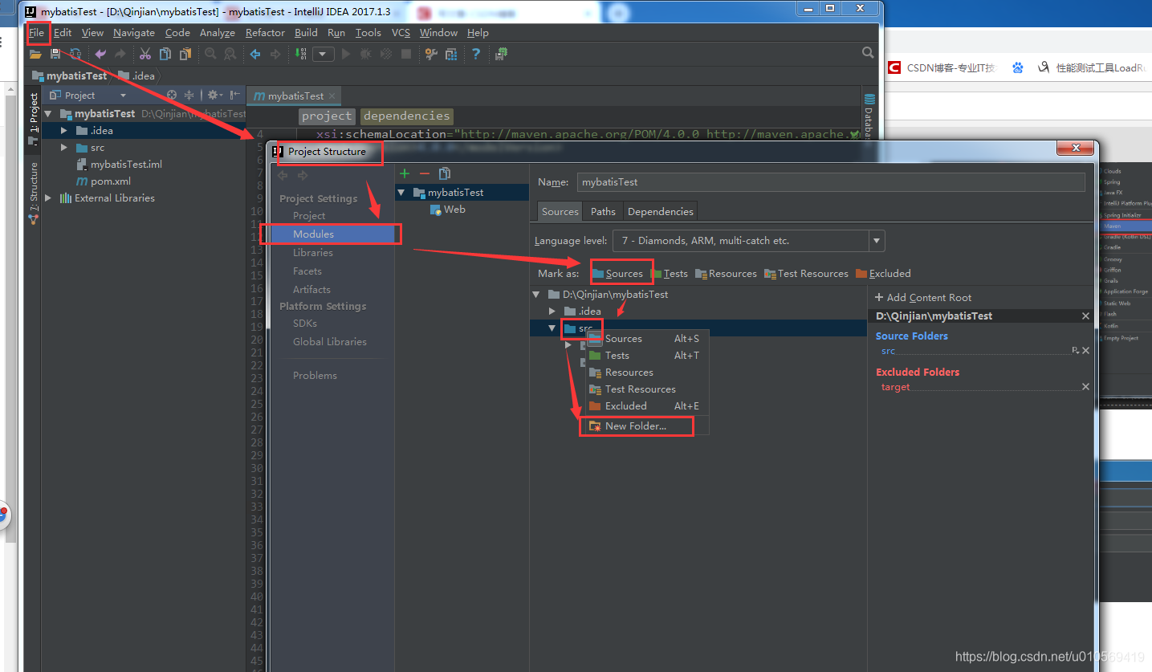The width and height of the screenshot is (1152, 672).
Task: Open the File menu
Action: click(x=36, y=33)
